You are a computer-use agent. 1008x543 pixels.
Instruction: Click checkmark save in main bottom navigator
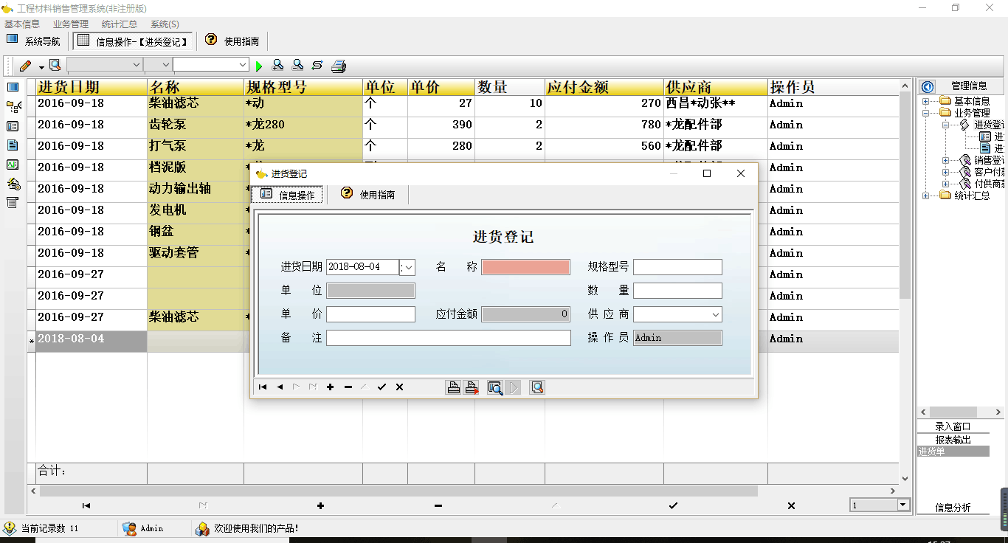(673, 505)
